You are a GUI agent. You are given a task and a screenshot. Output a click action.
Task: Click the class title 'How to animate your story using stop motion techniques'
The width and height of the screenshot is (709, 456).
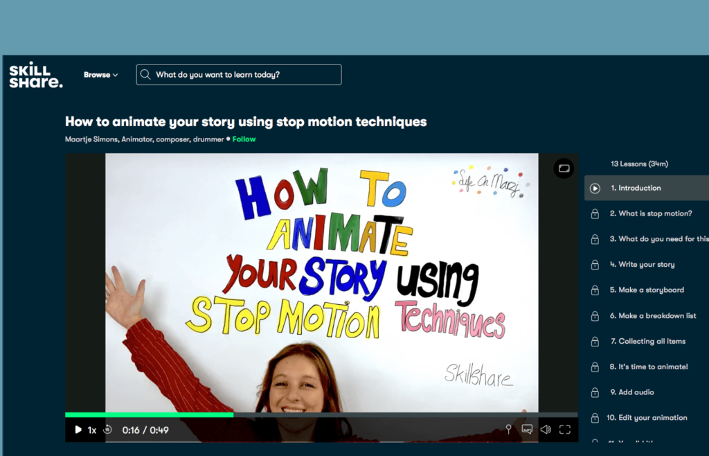coord(246,122)
